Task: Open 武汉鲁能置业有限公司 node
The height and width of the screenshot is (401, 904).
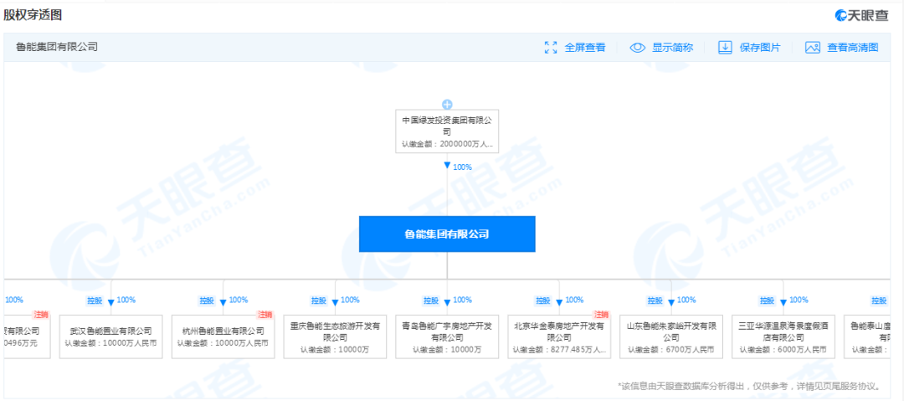Action: [x=110, y=337]
